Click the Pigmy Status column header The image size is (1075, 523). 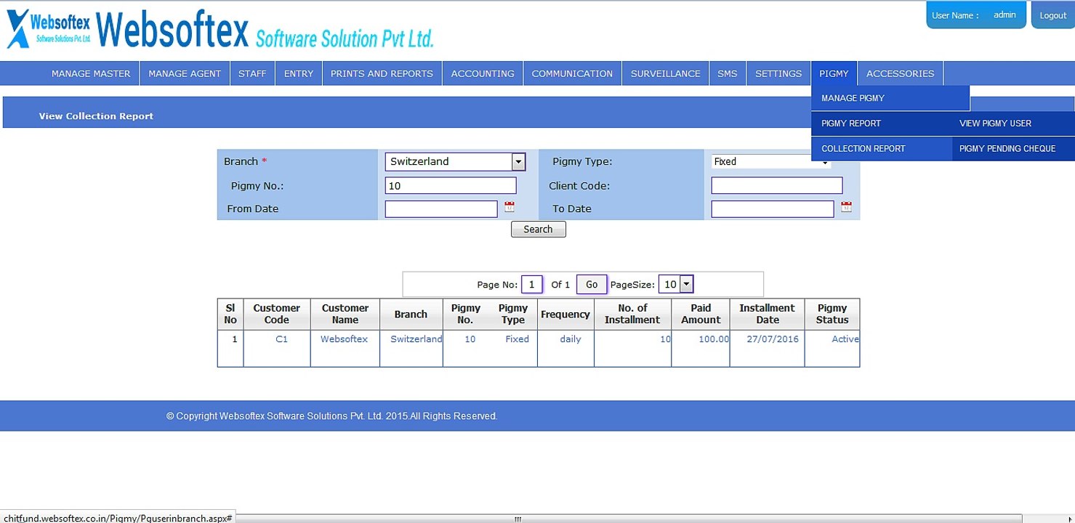tap(832, 314)
